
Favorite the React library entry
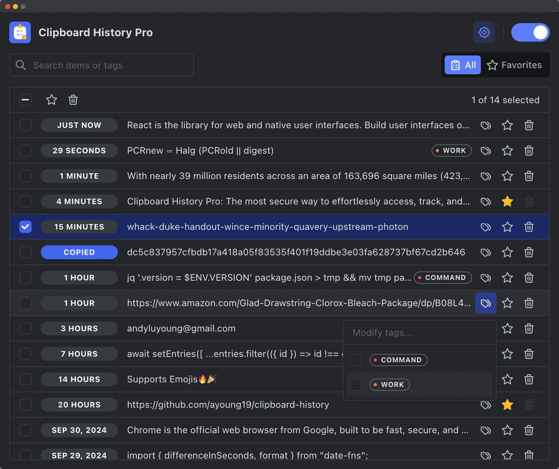tap(507, 125)
